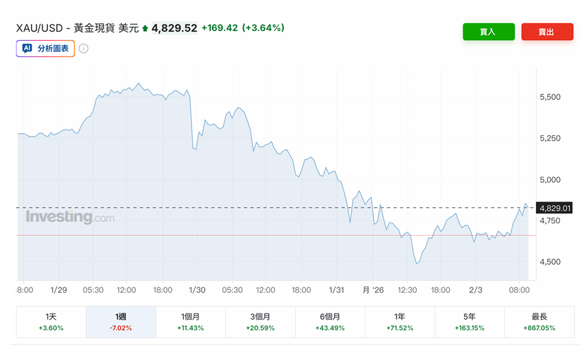
Task: Switch to the 6個月 range
Action: point(330,322)
